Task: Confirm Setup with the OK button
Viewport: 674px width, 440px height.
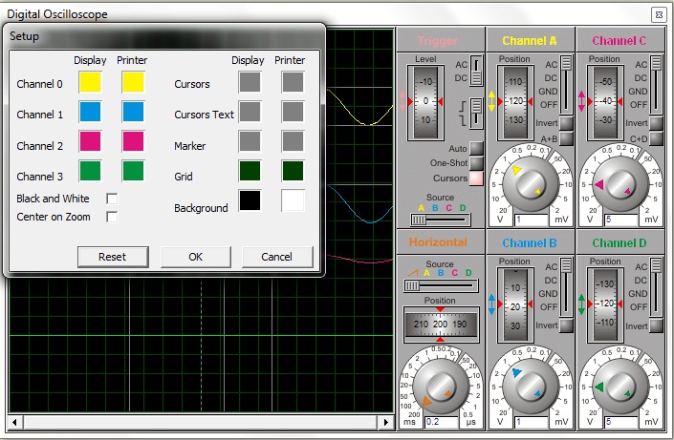Action: [x=196, y=257]
